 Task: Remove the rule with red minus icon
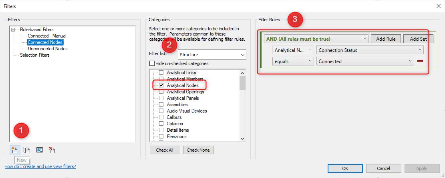(x=420, y=61)
